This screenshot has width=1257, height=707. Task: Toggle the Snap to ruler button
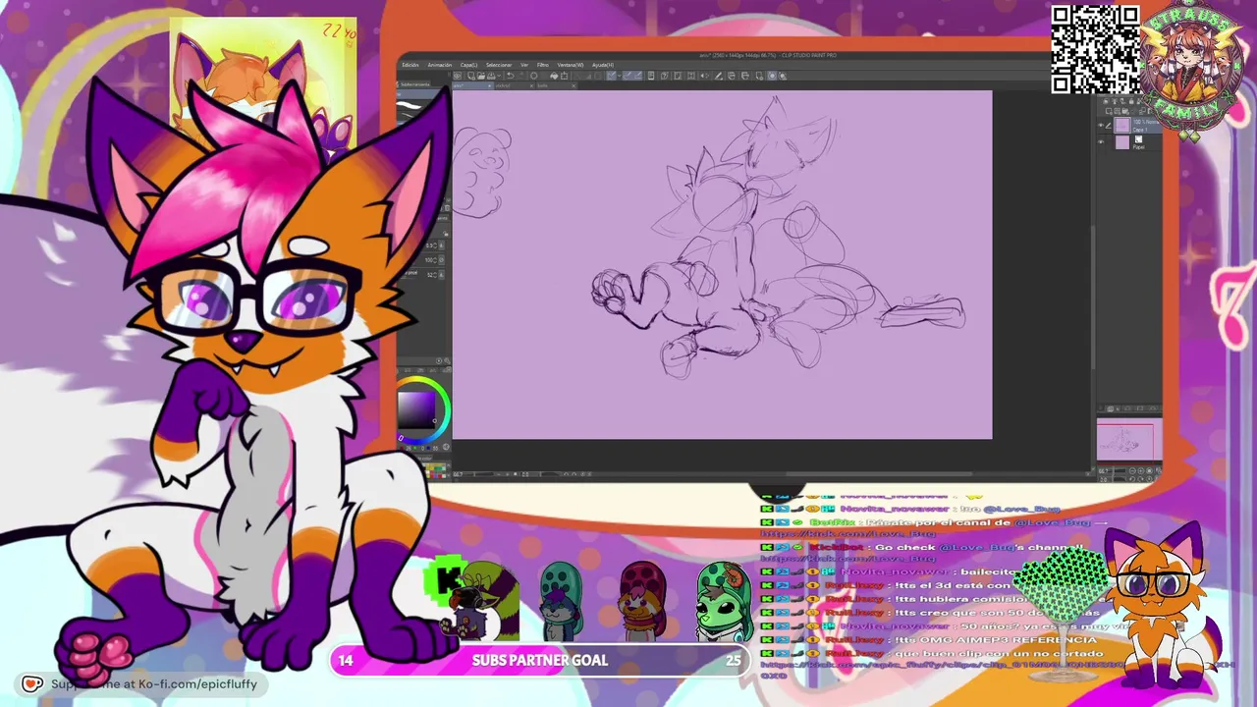(612, 76)
